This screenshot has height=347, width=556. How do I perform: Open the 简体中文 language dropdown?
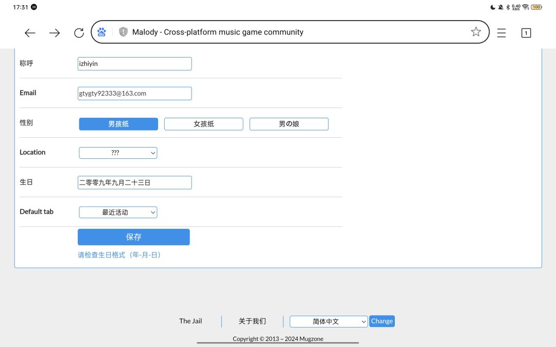pyautogui.click(x=328, y=321)
